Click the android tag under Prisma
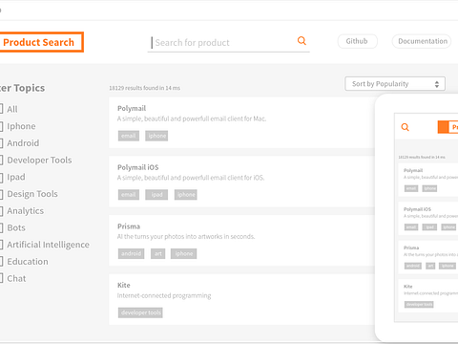458x344 pixels. point(131,253)
